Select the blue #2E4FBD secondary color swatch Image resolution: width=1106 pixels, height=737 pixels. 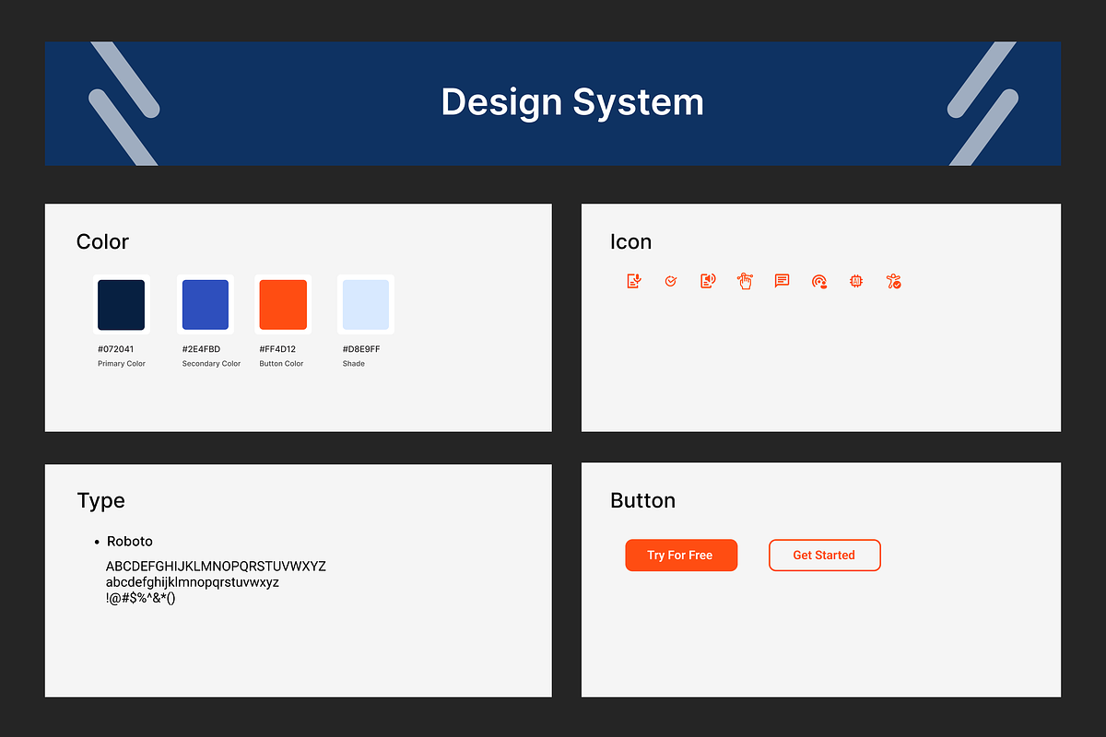206,305
